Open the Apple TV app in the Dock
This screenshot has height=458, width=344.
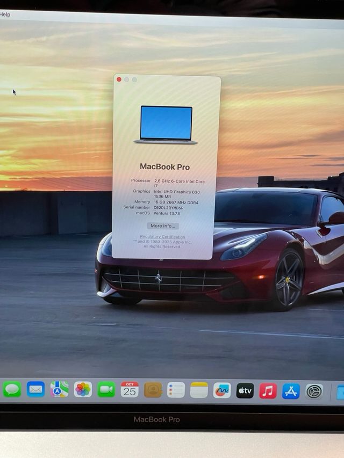pyautogui.click(x=245, y=391)
